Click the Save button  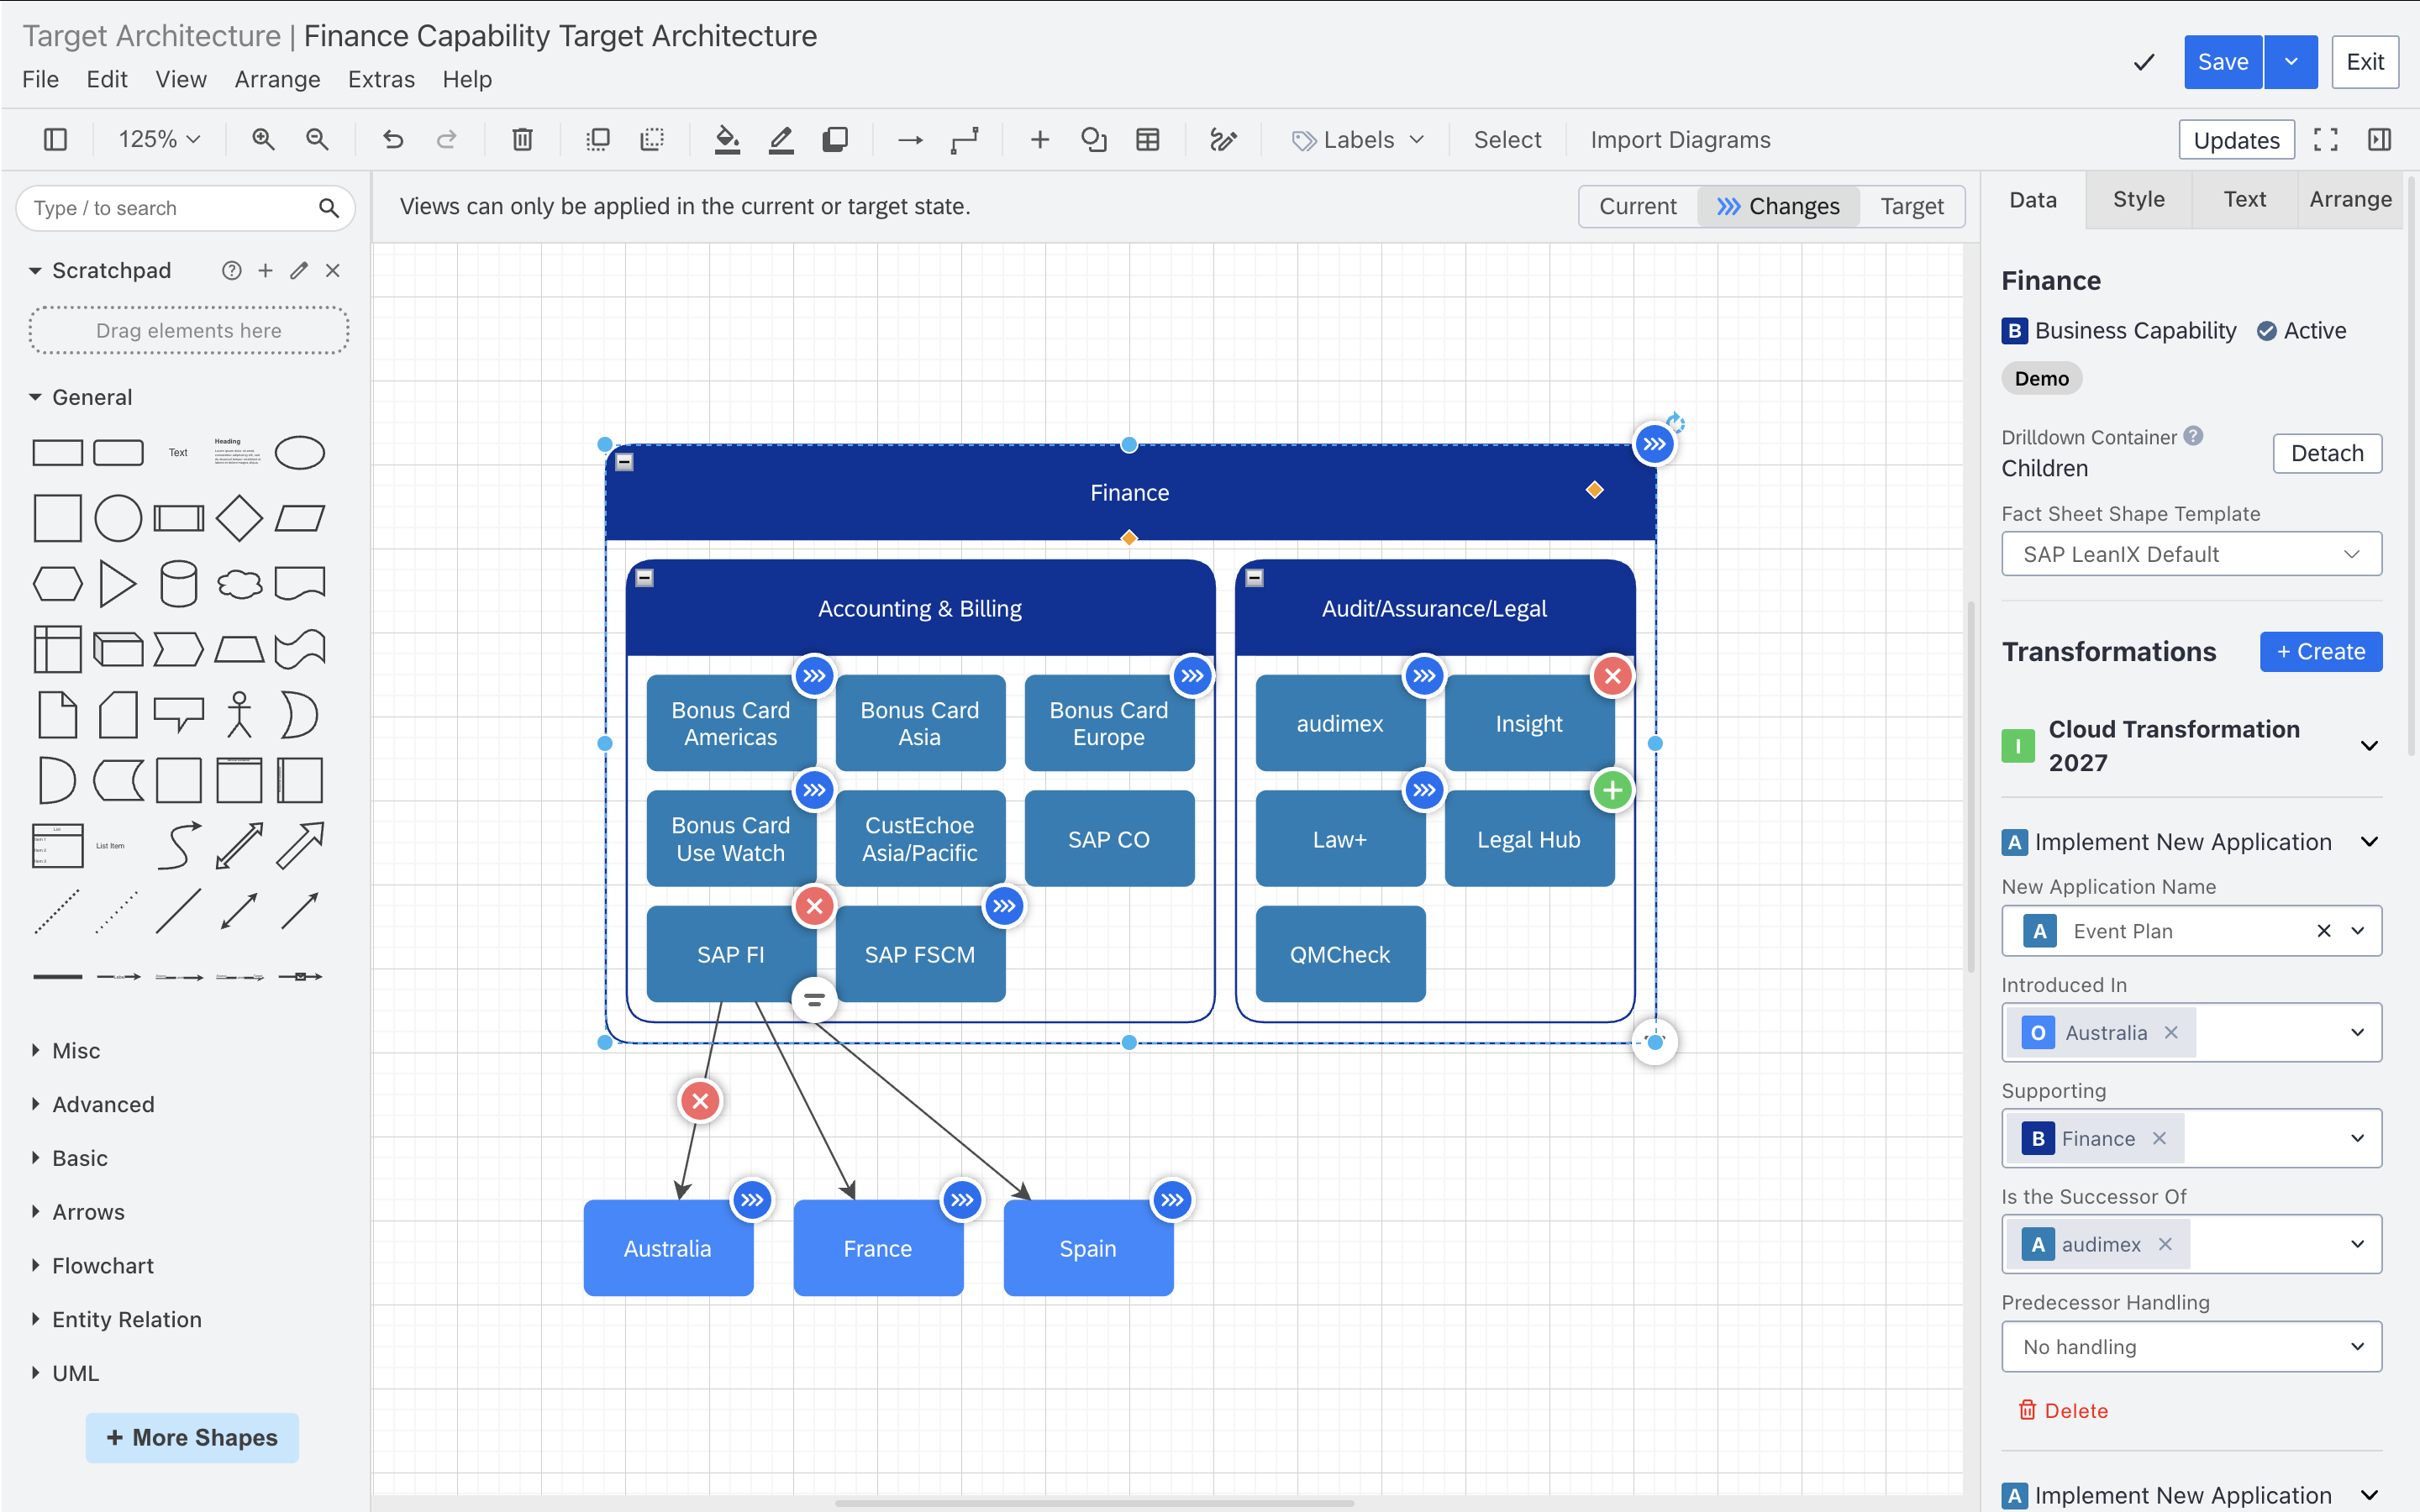tap(2222, 62)
